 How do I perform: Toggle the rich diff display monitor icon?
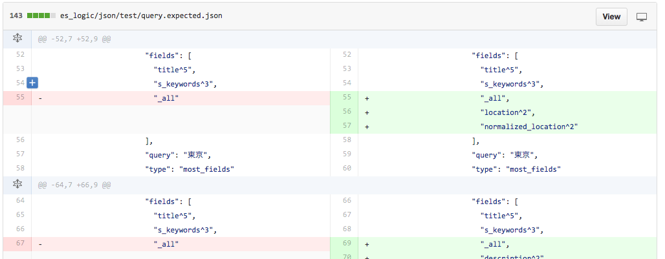coord(642,17)
